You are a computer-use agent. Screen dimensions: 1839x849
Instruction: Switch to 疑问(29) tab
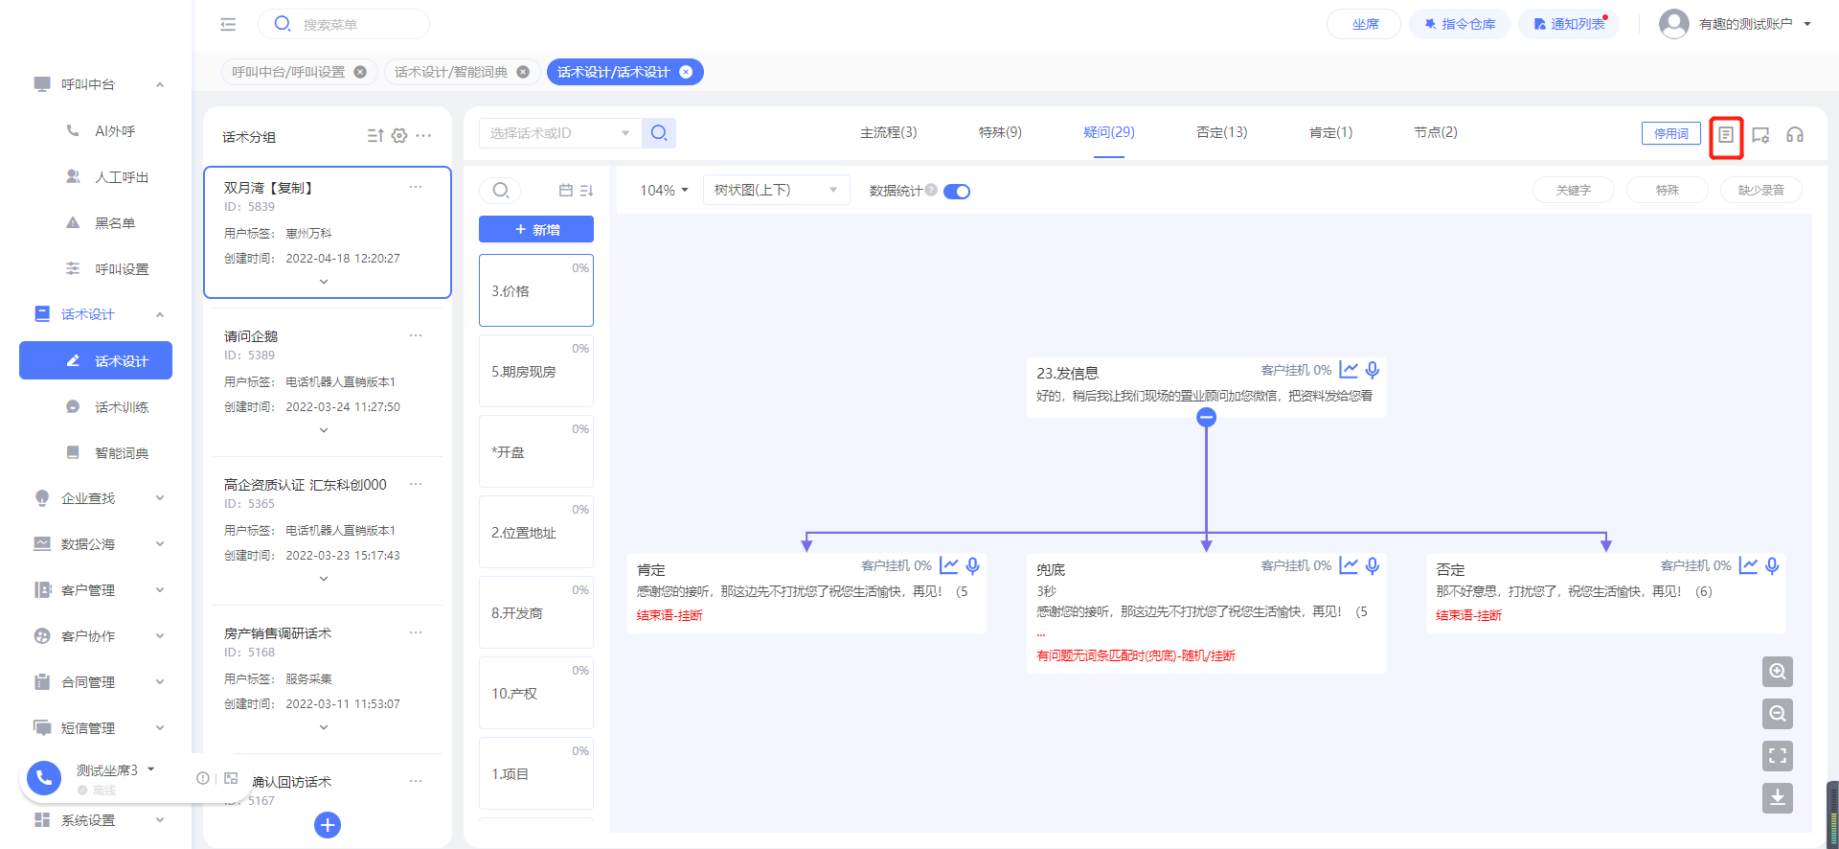(x=1109, y=132)
